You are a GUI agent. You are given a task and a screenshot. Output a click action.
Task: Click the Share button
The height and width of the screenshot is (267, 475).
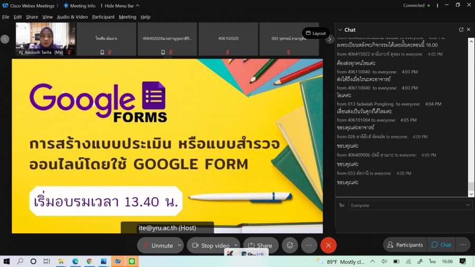click(260, 245)
